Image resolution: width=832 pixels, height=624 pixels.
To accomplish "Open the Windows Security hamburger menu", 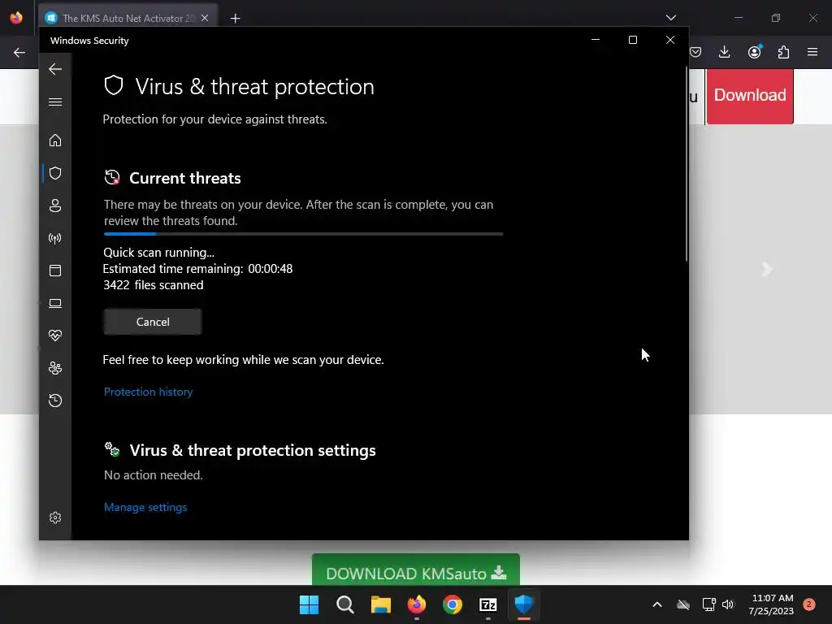I will [x=55, y=102].
